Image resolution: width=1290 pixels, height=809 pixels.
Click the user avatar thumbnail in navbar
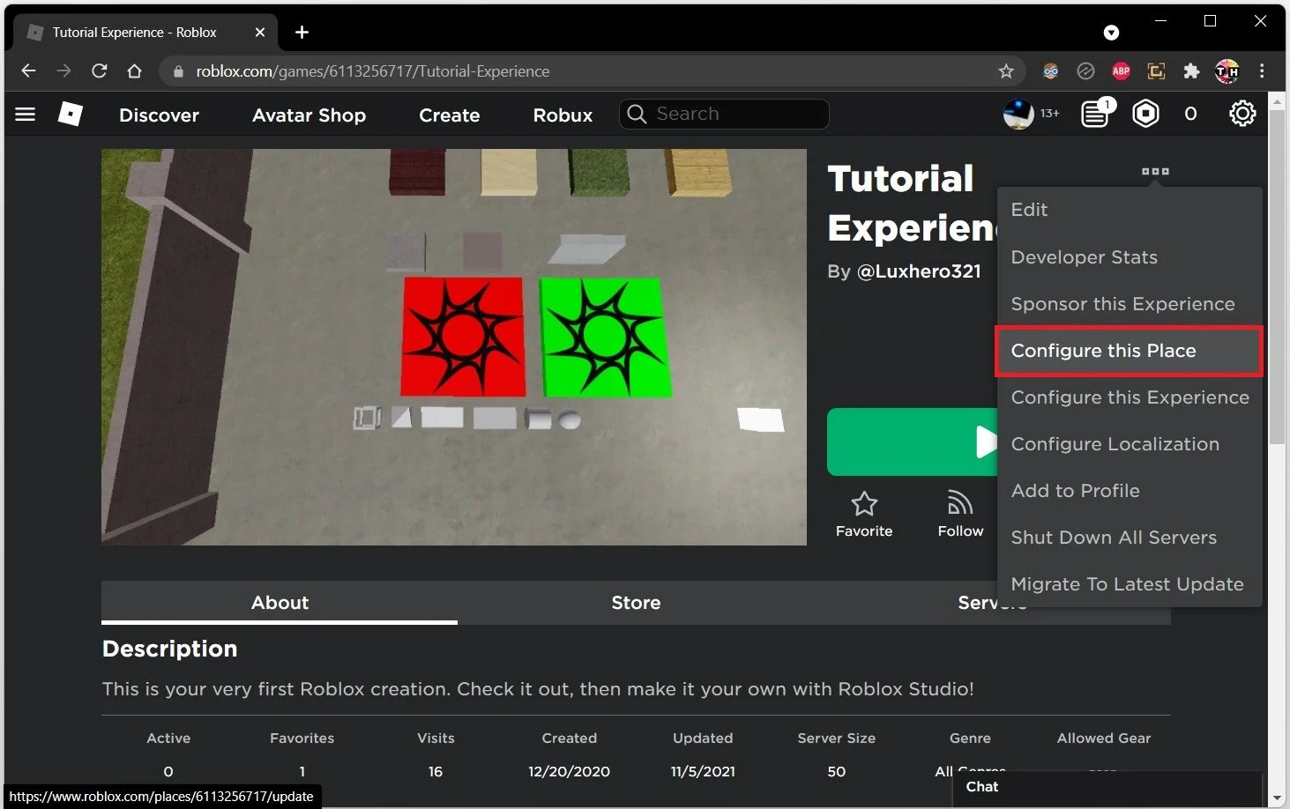(1018, 114)
